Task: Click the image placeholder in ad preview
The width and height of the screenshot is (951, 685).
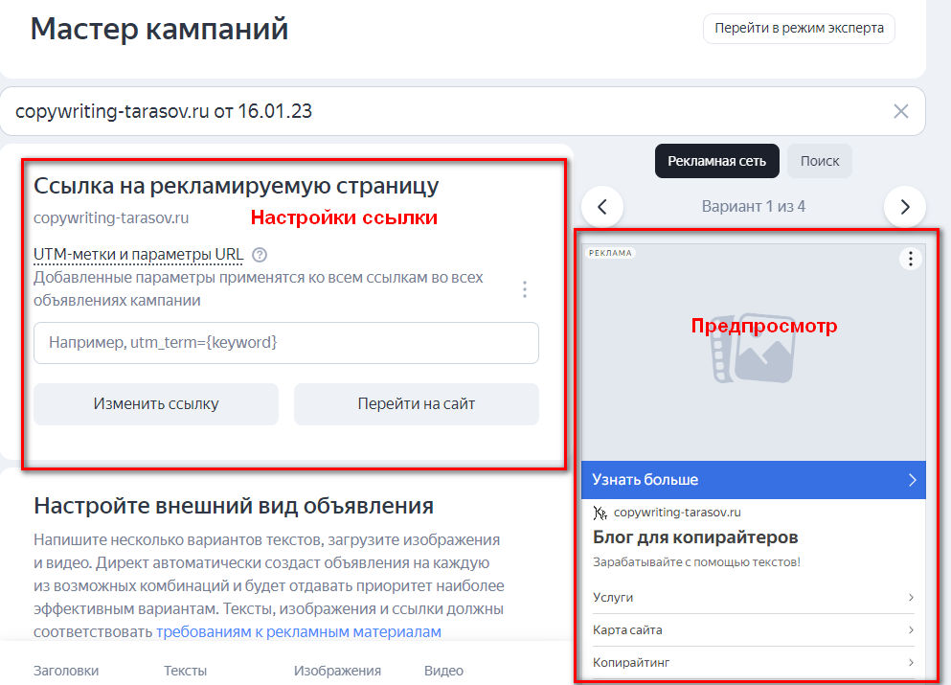Action: [x=752, y=349]
